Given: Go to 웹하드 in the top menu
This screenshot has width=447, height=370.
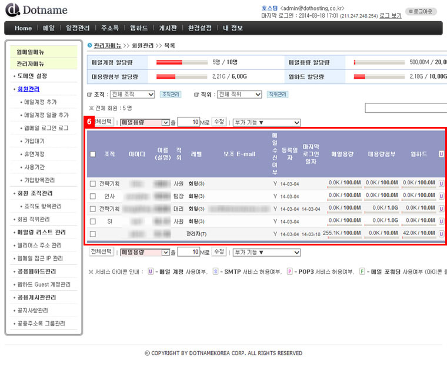Looking at the screenshot, I should tap(138, 28).
